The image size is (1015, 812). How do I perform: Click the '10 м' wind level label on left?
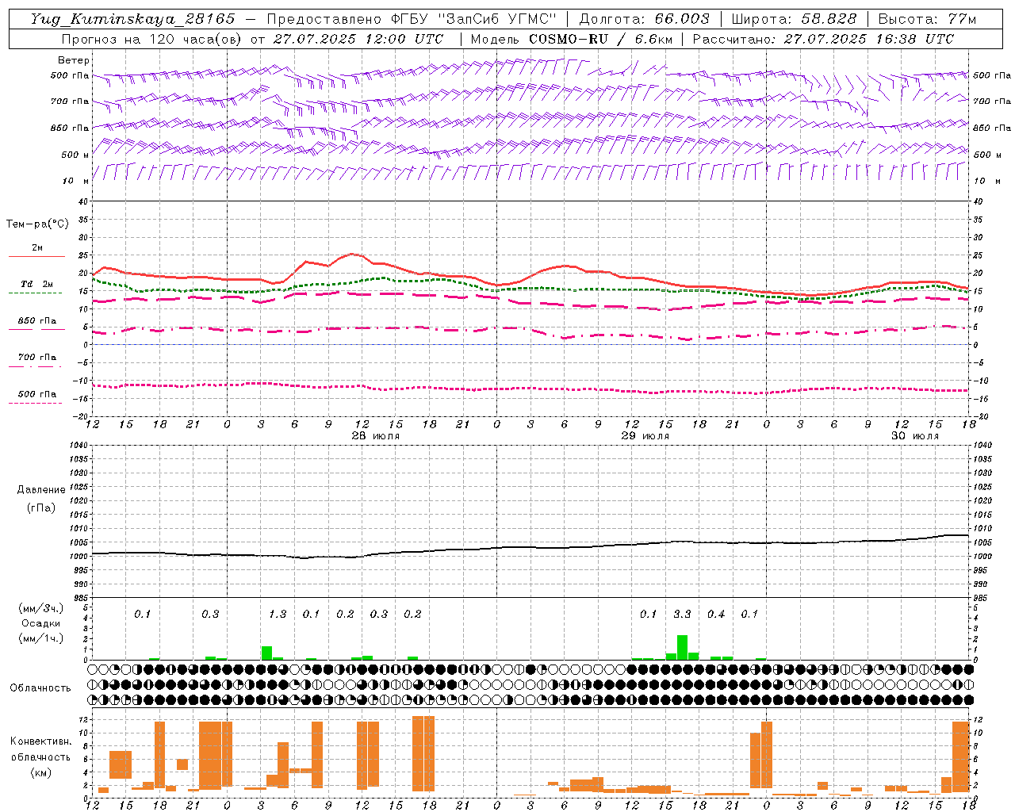click(x=75, y=182)
